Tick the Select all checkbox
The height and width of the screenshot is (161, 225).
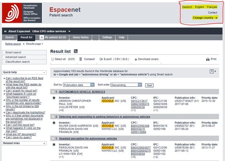(53, 59)
